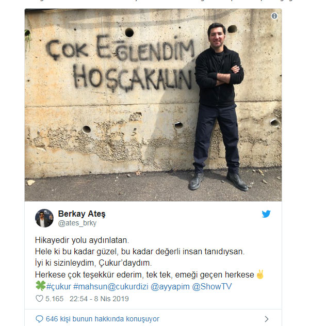The height and width of the screenshot is (326, 326).
Task: Expand conversation with the right chevron arrow
Action: tap(267, 319)
